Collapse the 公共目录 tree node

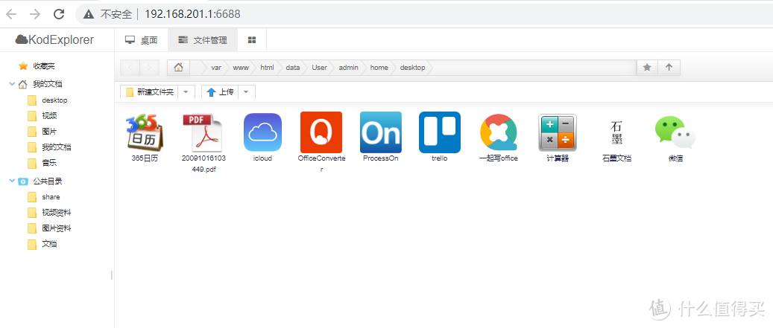tap(12, 181)
